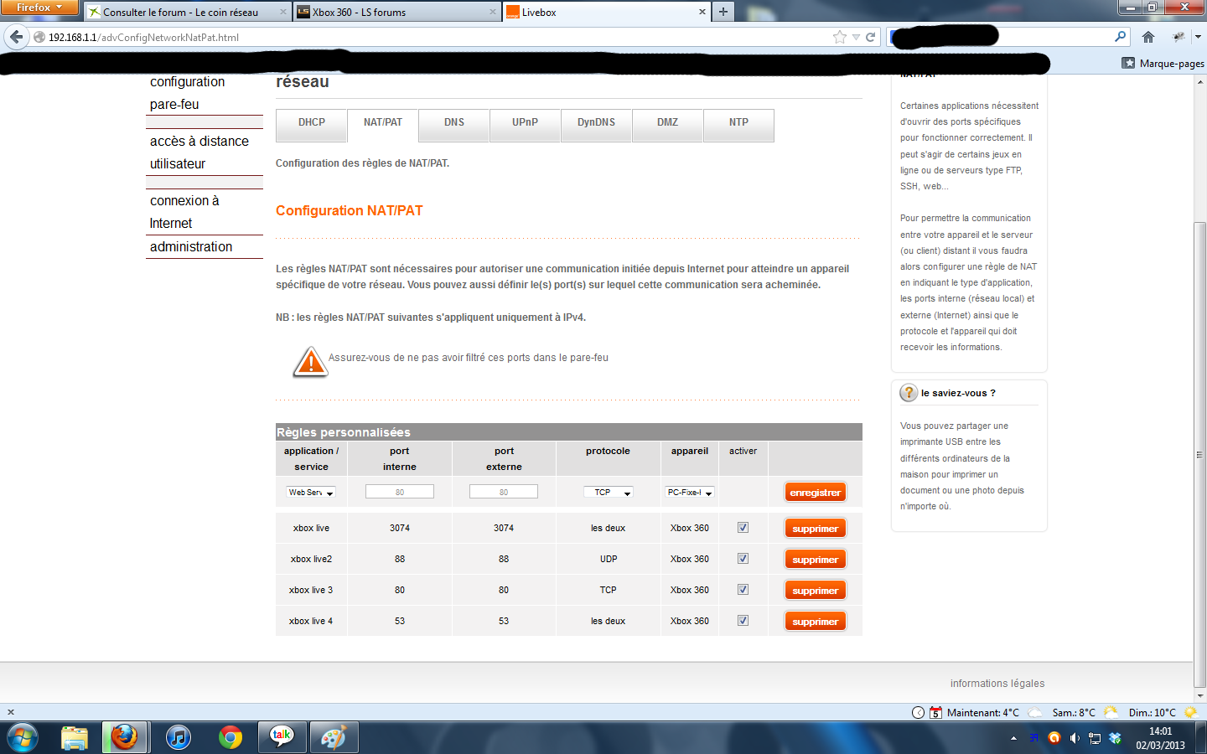Image resolution: width=1207 pixels, height=754 pixels.
Task: Click the search magnifier icon
Action: pos(1120,37)
